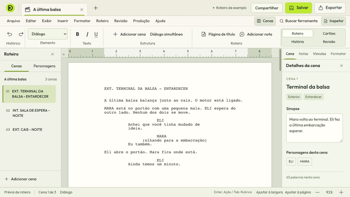This screenshot has width=350, height=197.
Task: Toggle bold text formatting
Action: click(x=77, y=34)
